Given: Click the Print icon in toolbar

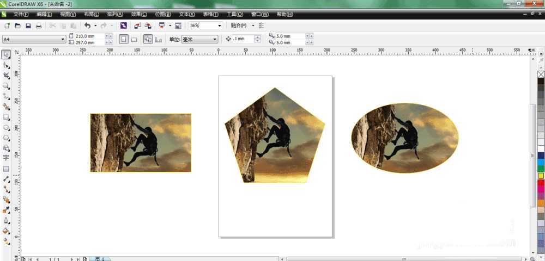Looking at the screenshot, I should click(39, 26).
